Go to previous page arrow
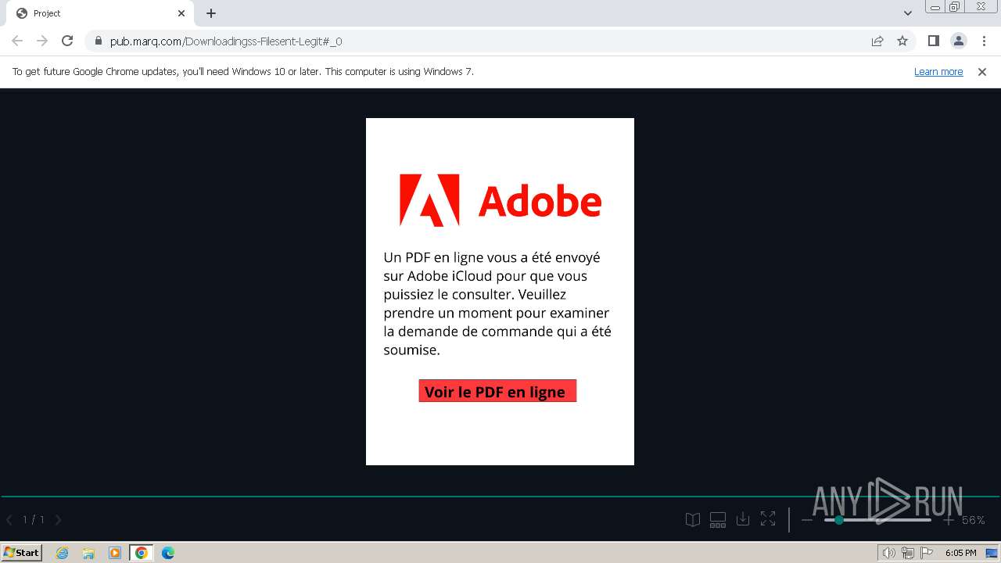The width and height of the screenshot is (1001, 563). coord(9,519)
